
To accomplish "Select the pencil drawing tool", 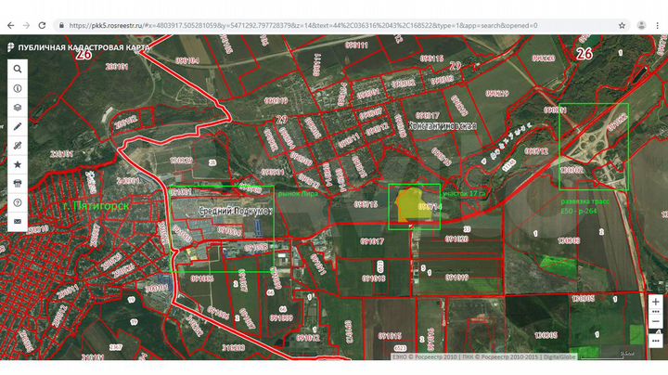I will point(18,126).
